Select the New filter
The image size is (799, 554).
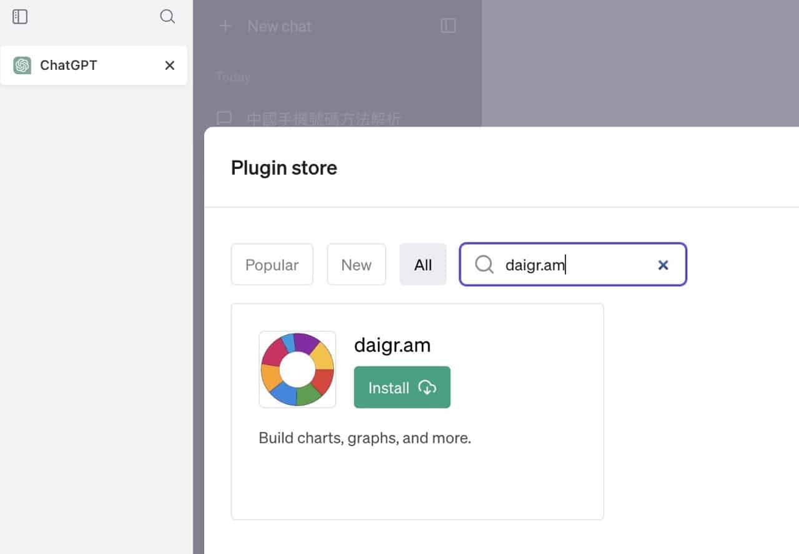(x=356, y=265)
